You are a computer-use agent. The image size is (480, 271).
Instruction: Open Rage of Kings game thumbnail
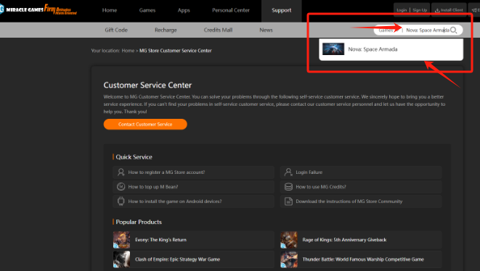point(289,240)
